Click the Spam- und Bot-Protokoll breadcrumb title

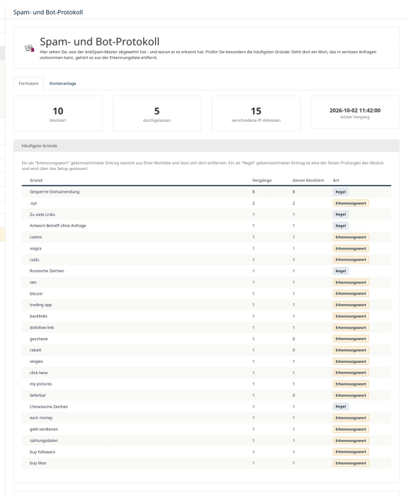(x=48, y=12)
